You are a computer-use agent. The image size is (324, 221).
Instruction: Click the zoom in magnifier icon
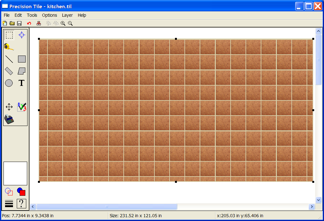tap(63, 23)
